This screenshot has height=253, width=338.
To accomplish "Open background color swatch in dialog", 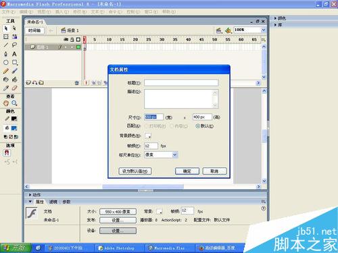I will pyautogui.click(x=148, y=136).
